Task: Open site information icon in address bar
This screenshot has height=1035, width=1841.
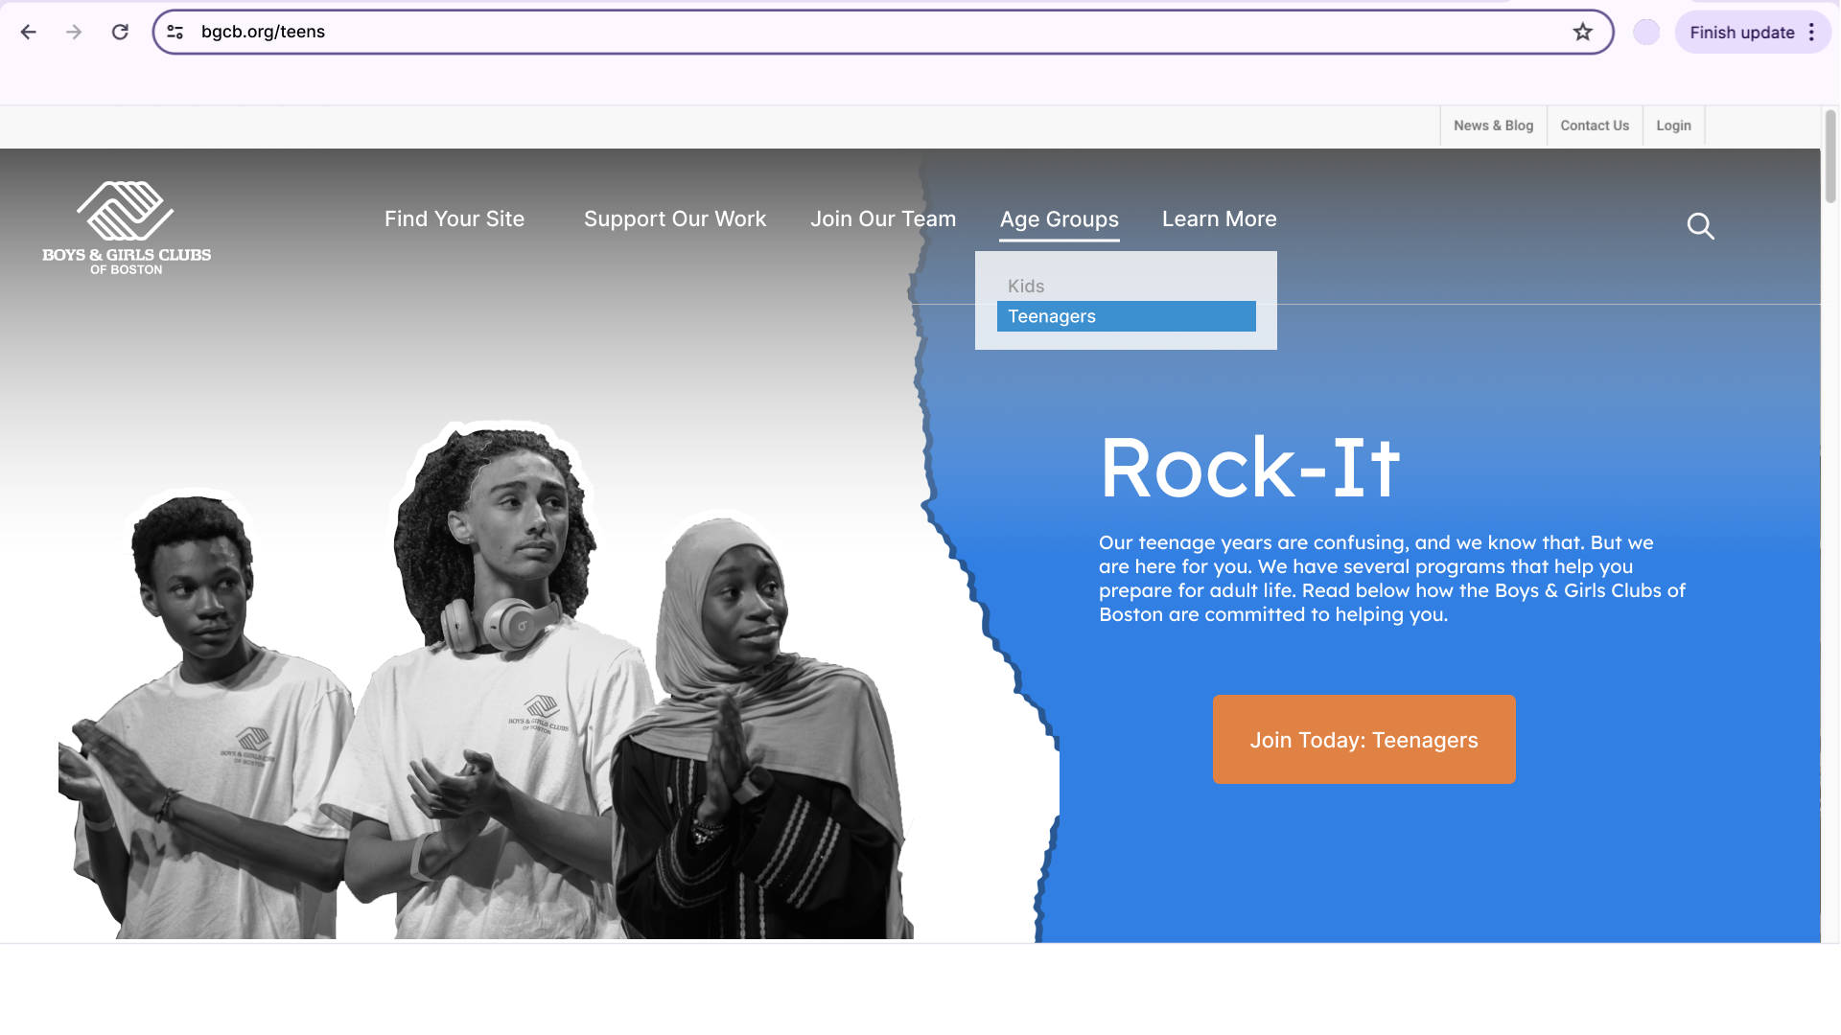Action: [x=175, y=32]
